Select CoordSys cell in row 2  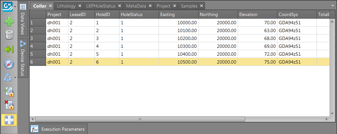[x=297, y=30]
